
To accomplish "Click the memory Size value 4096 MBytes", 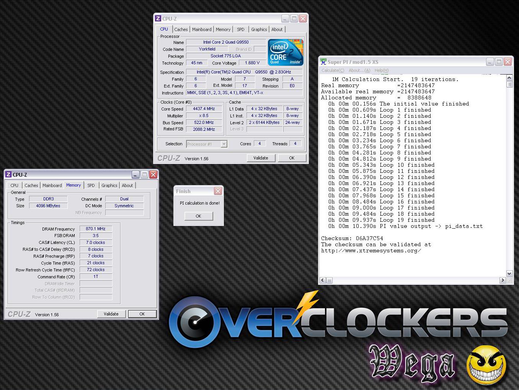I will pyautogui.click(x=48, y=206).
